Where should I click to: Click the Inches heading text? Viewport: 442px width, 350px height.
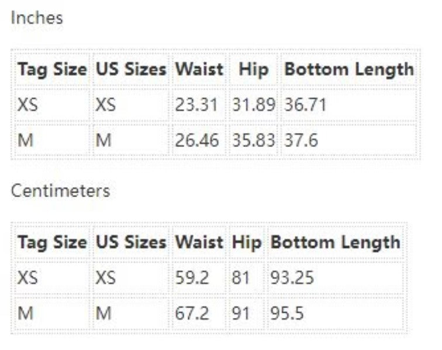pyautogui.click(x=37, y=18)
